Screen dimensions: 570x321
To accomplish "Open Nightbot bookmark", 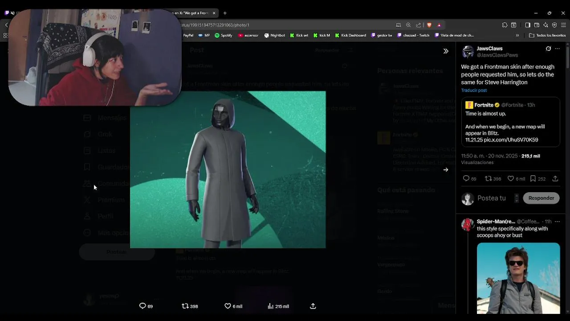I will (274, 35).
